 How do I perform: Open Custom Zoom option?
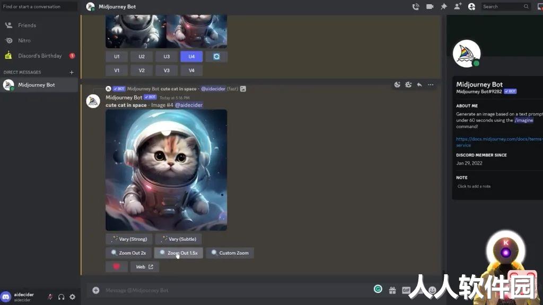click(230, 253)
